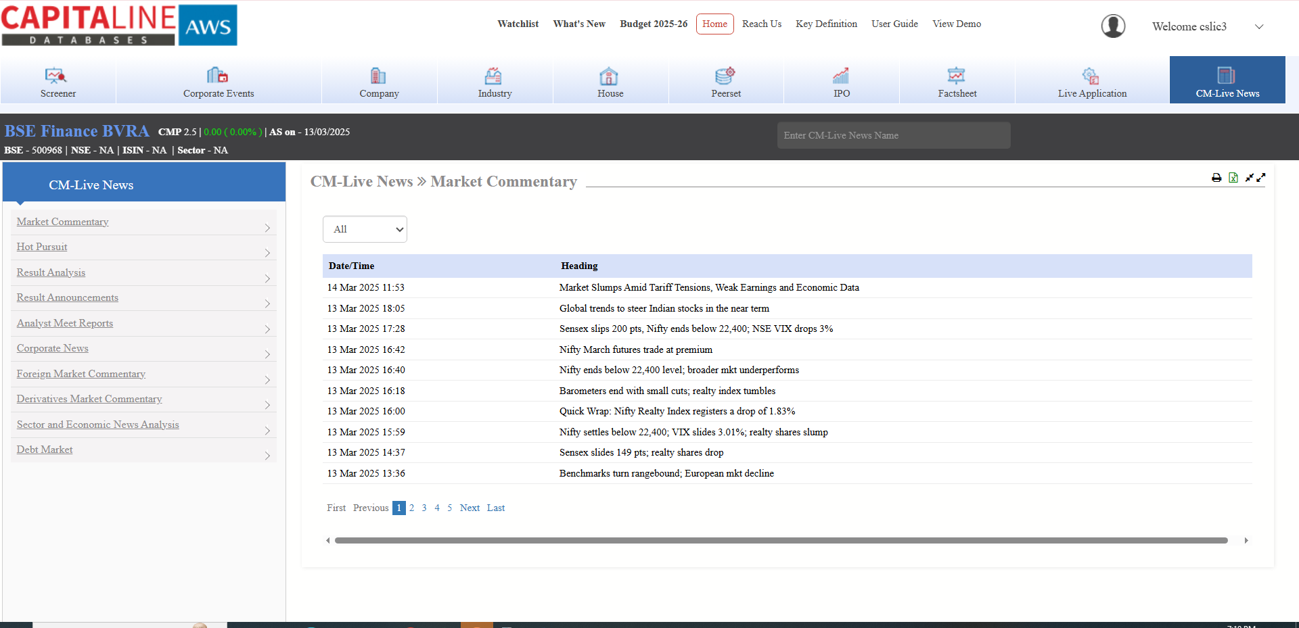Screen dimensions: 1299x628
Task: Export the news table to Excel
Action: 1233,178
